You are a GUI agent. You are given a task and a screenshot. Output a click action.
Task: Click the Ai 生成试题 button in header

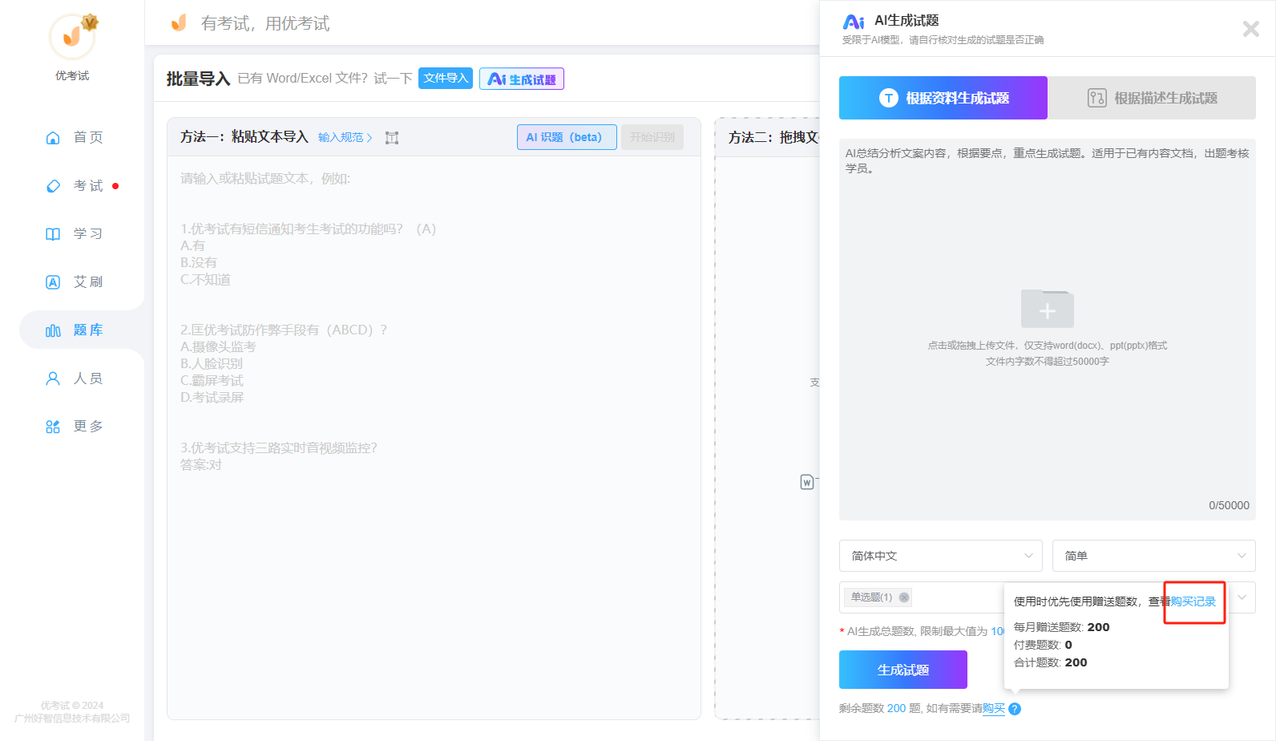point(522,79)
